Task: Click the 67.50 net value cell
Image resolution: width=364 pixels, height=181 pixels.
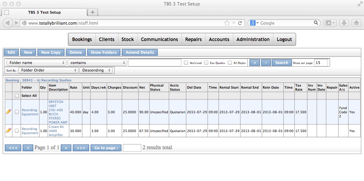Action: [x=144, y=131]
